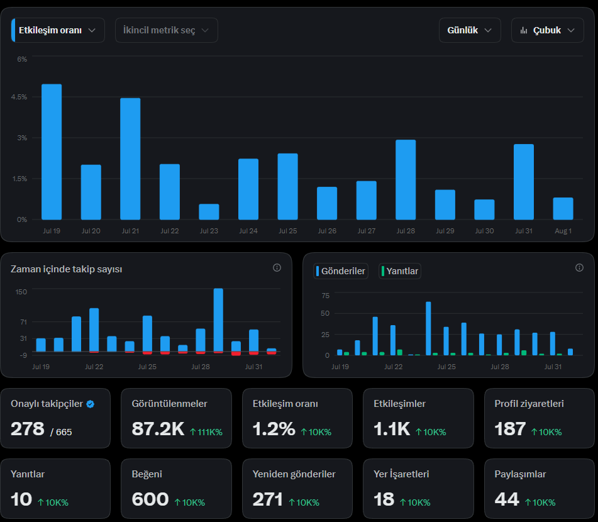
Task: Toggle the Gönderiler legend filter
Action: coord(341,271)
